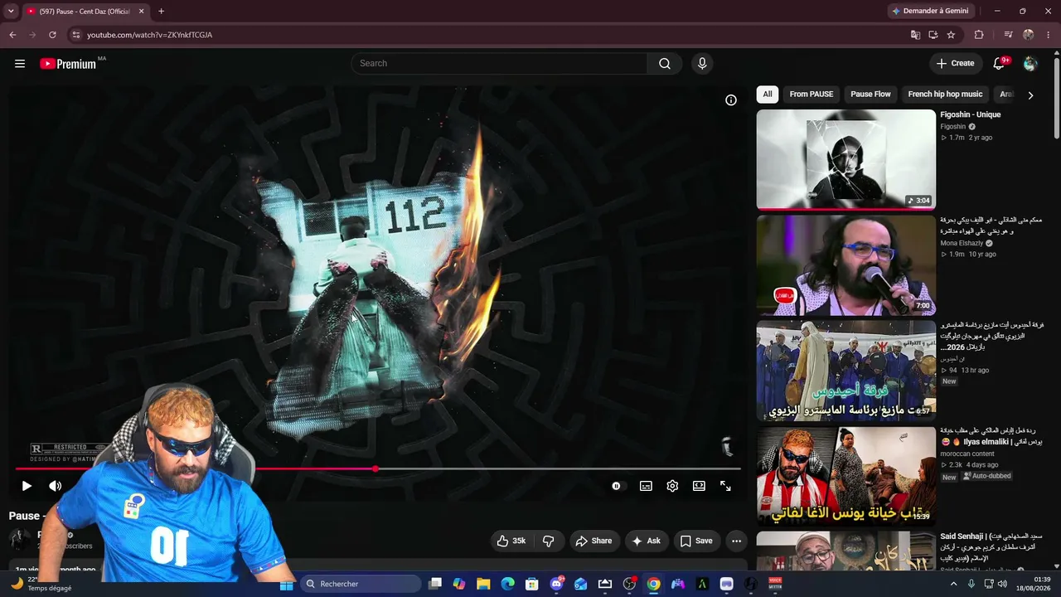Click the taskbar Rechercher search box
1061x597 pixels.
(x=361, y=585)
